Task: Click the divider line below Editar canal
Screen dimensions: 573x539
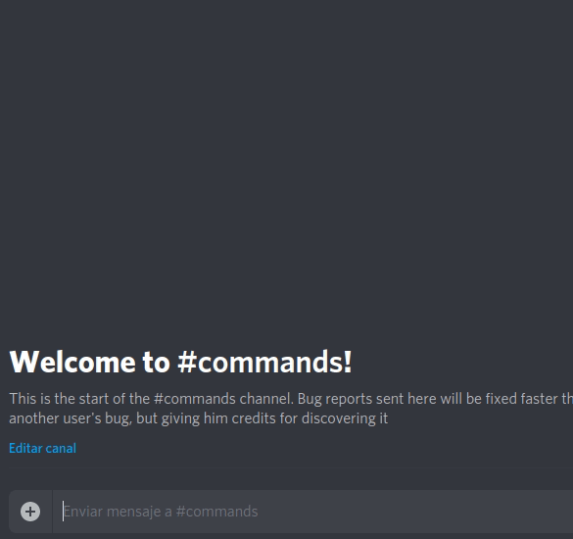Action: pos(291,467)
